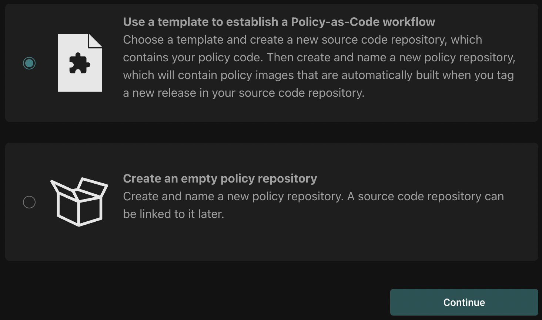Click the open flaps of the box icon
Viewport: 542px width, 320px height.
tap(80, 187)
